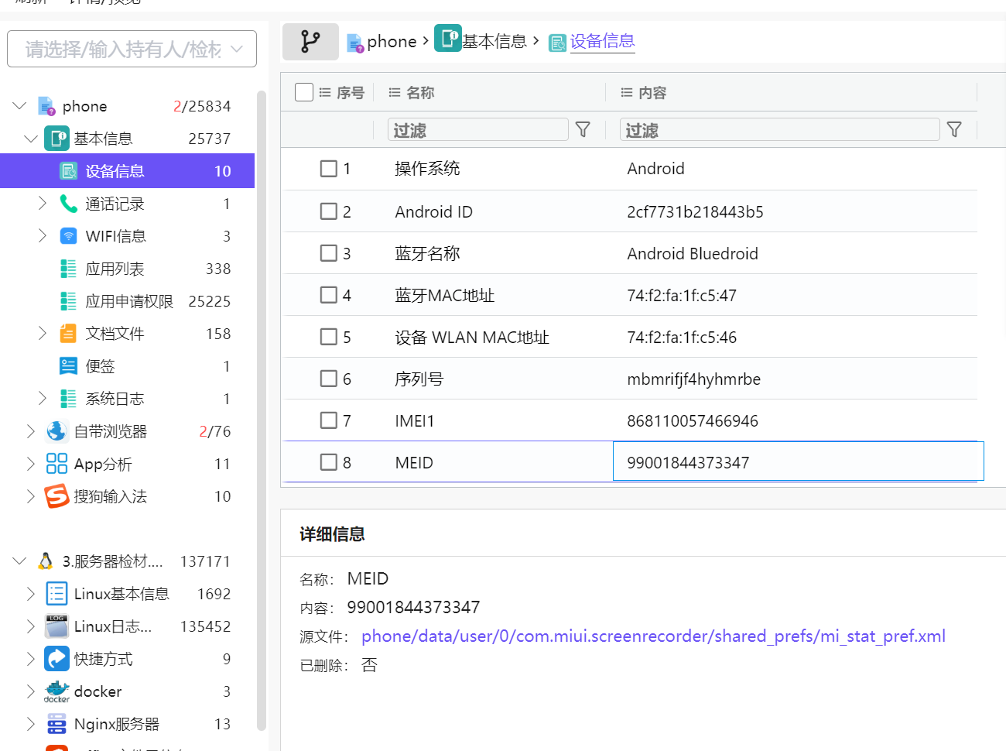Click the filter funnel icon for 内容 column
This screenshot has height=751, width=1006.
(x=954, y=130)
